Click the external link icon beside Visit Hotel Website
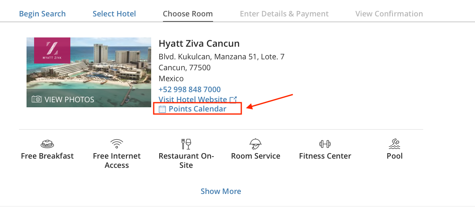The width and height of the screenshot is (475, 207). (x=233, y=100)
